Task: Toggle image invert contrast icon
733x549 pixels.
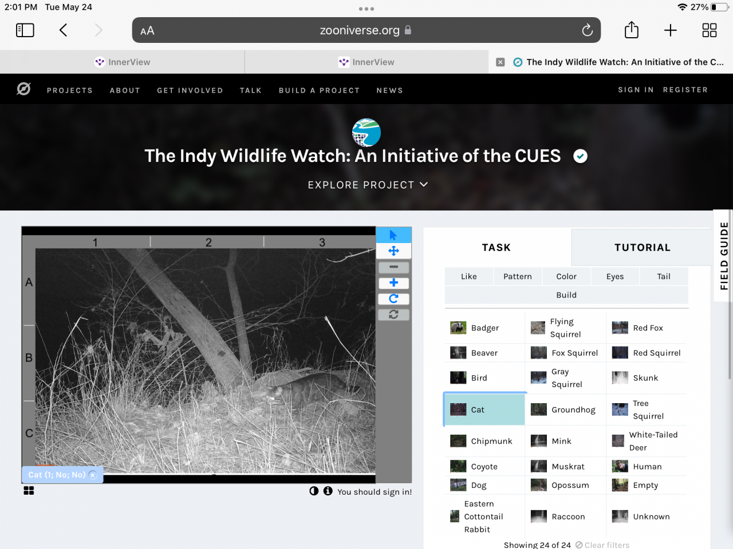Action: pyautogui.click(x=314, y=491)
